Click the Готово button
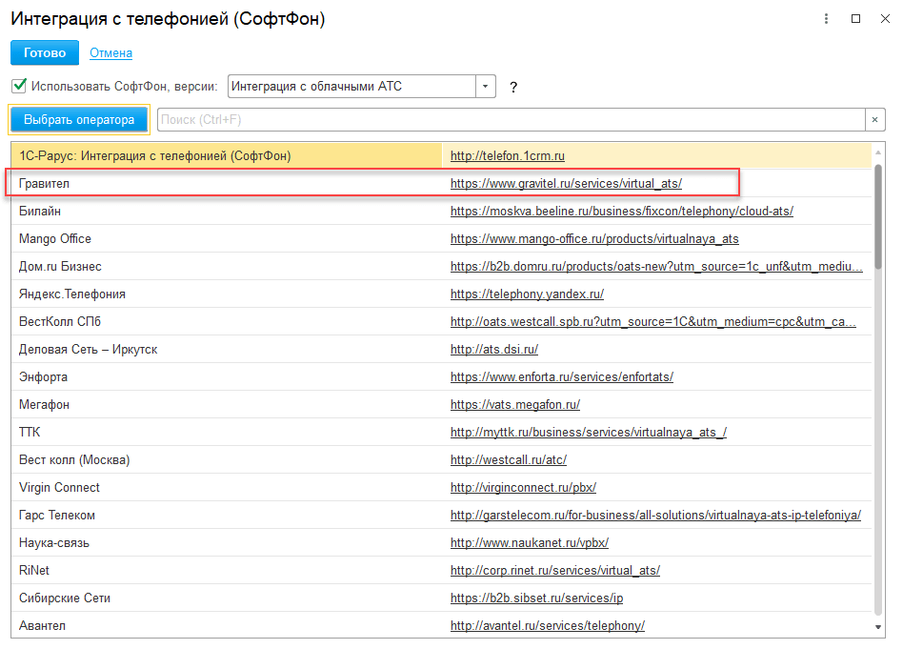Screen dimensions: 903x649 (45, 53)
